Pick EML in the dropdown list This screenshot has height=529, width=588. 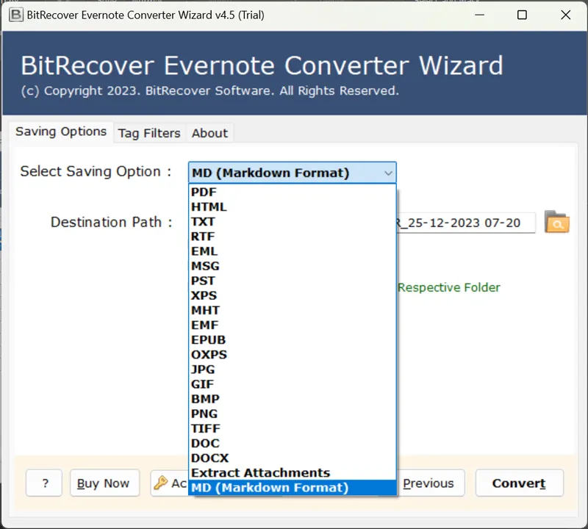tap(292, 251)
